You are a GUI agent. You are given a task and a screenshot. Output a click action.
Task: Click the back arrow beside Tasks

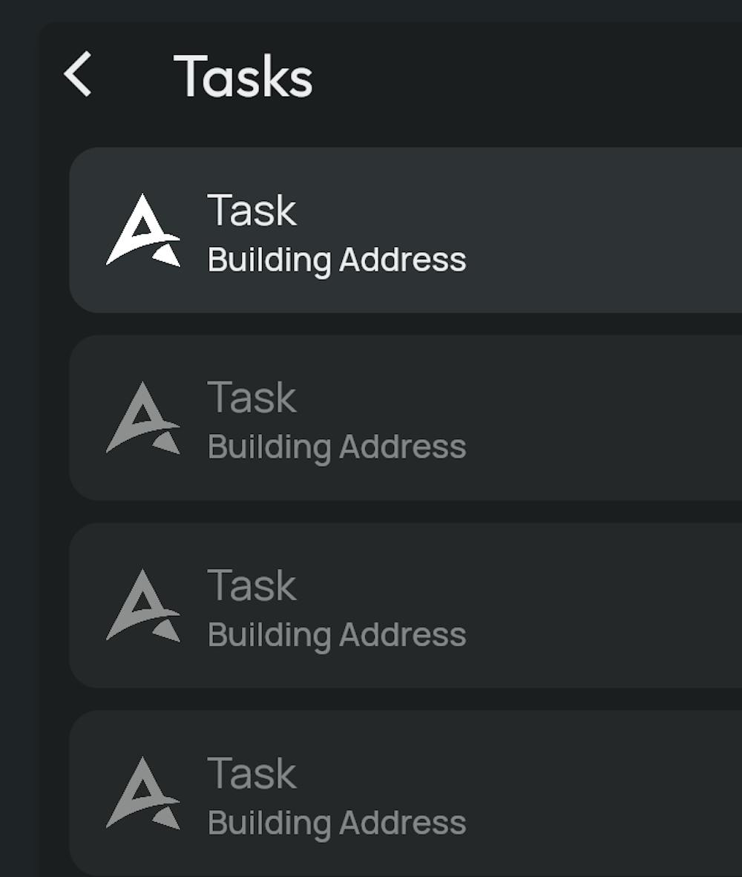(78, 74)
